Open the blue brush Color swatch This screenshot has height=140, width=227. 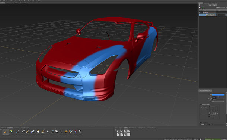[218, 95]
